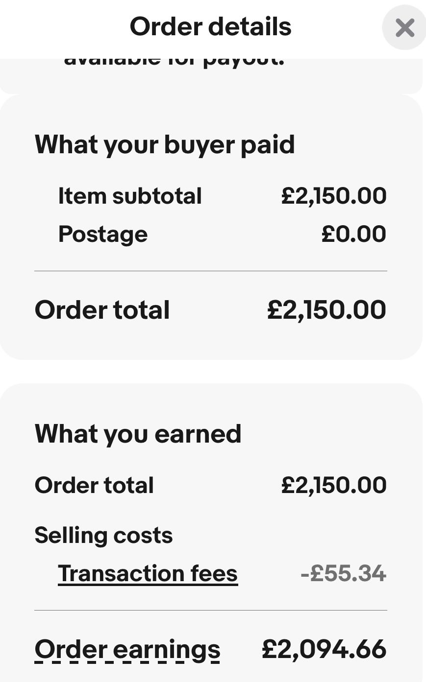Click the 'What you earned' heading
The image size is (426, 682).
tap(138, 434)
